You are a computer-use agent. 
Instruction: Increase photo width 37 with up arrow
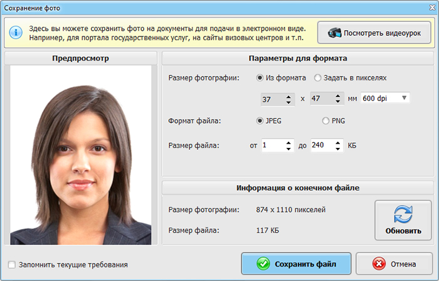288,97
